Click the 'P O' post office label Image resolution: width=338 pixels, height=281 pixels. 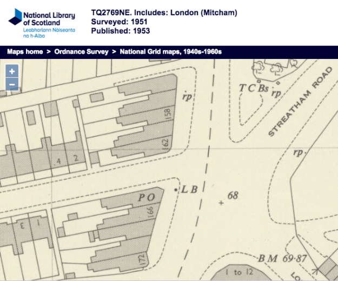pos(147,197)
